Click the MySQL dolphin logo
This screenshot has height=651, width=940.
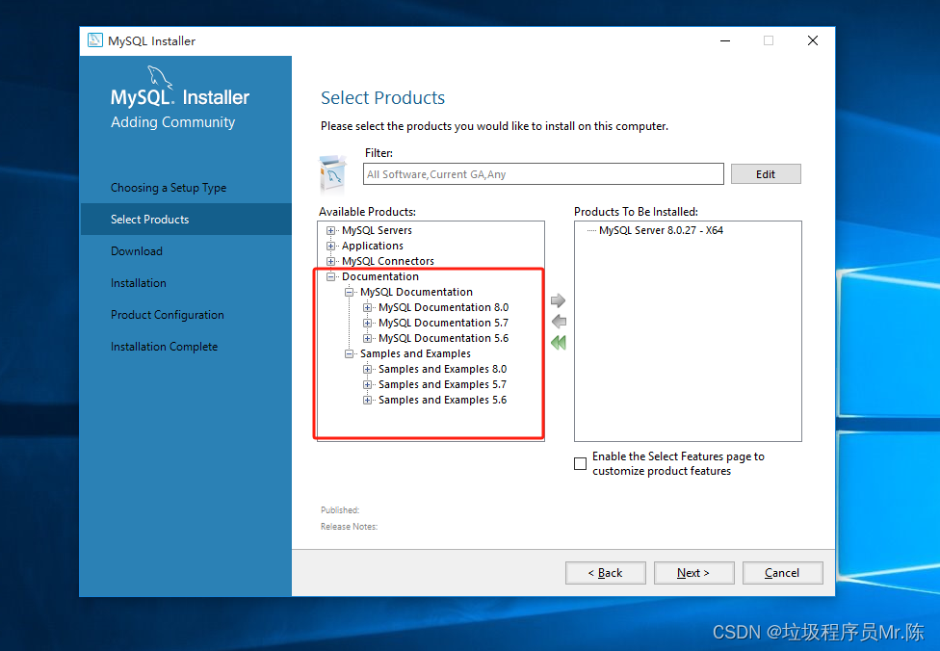click(160, 77)
